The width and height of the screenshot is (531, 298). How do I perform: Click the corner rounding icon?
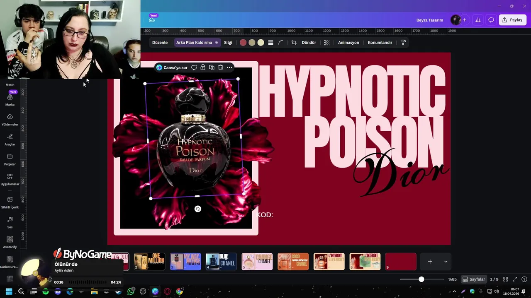(x=281, y=43)
